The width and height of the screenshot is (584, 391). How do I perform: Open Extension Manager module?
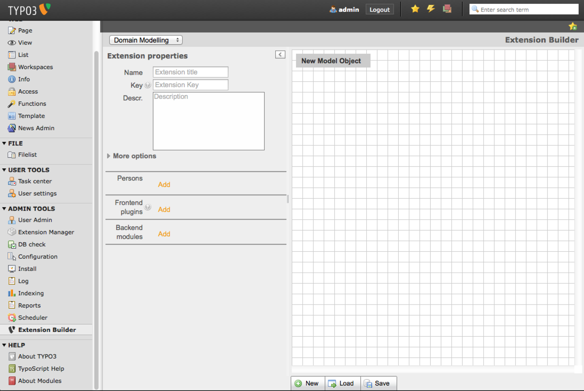coord(46,232)
